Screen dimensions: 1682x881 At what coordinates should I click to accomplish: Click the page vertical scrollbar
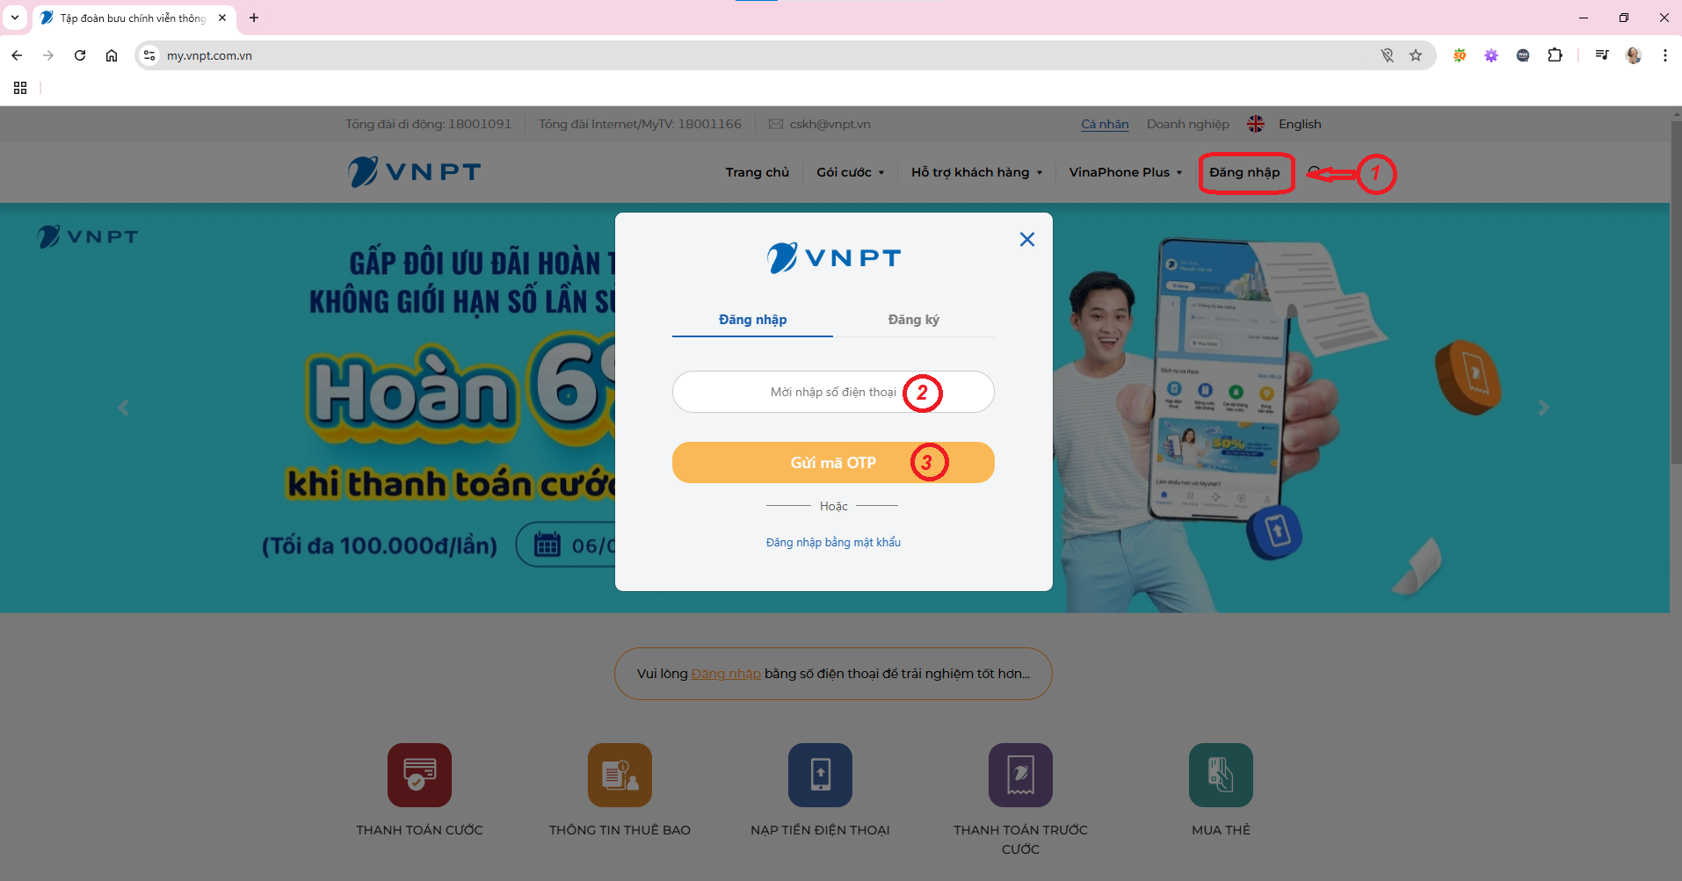pos(1675,293)
